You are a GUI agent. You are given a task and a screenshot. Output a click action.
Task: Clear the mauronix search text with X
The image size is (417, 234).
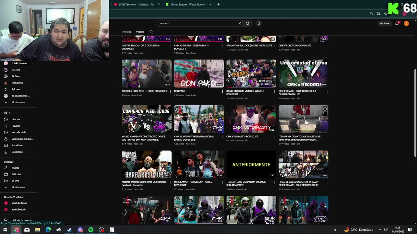240,23
